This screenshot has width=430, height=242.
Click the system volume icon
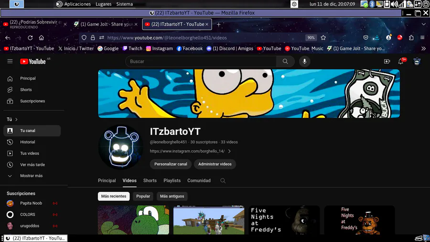(394, 4)
